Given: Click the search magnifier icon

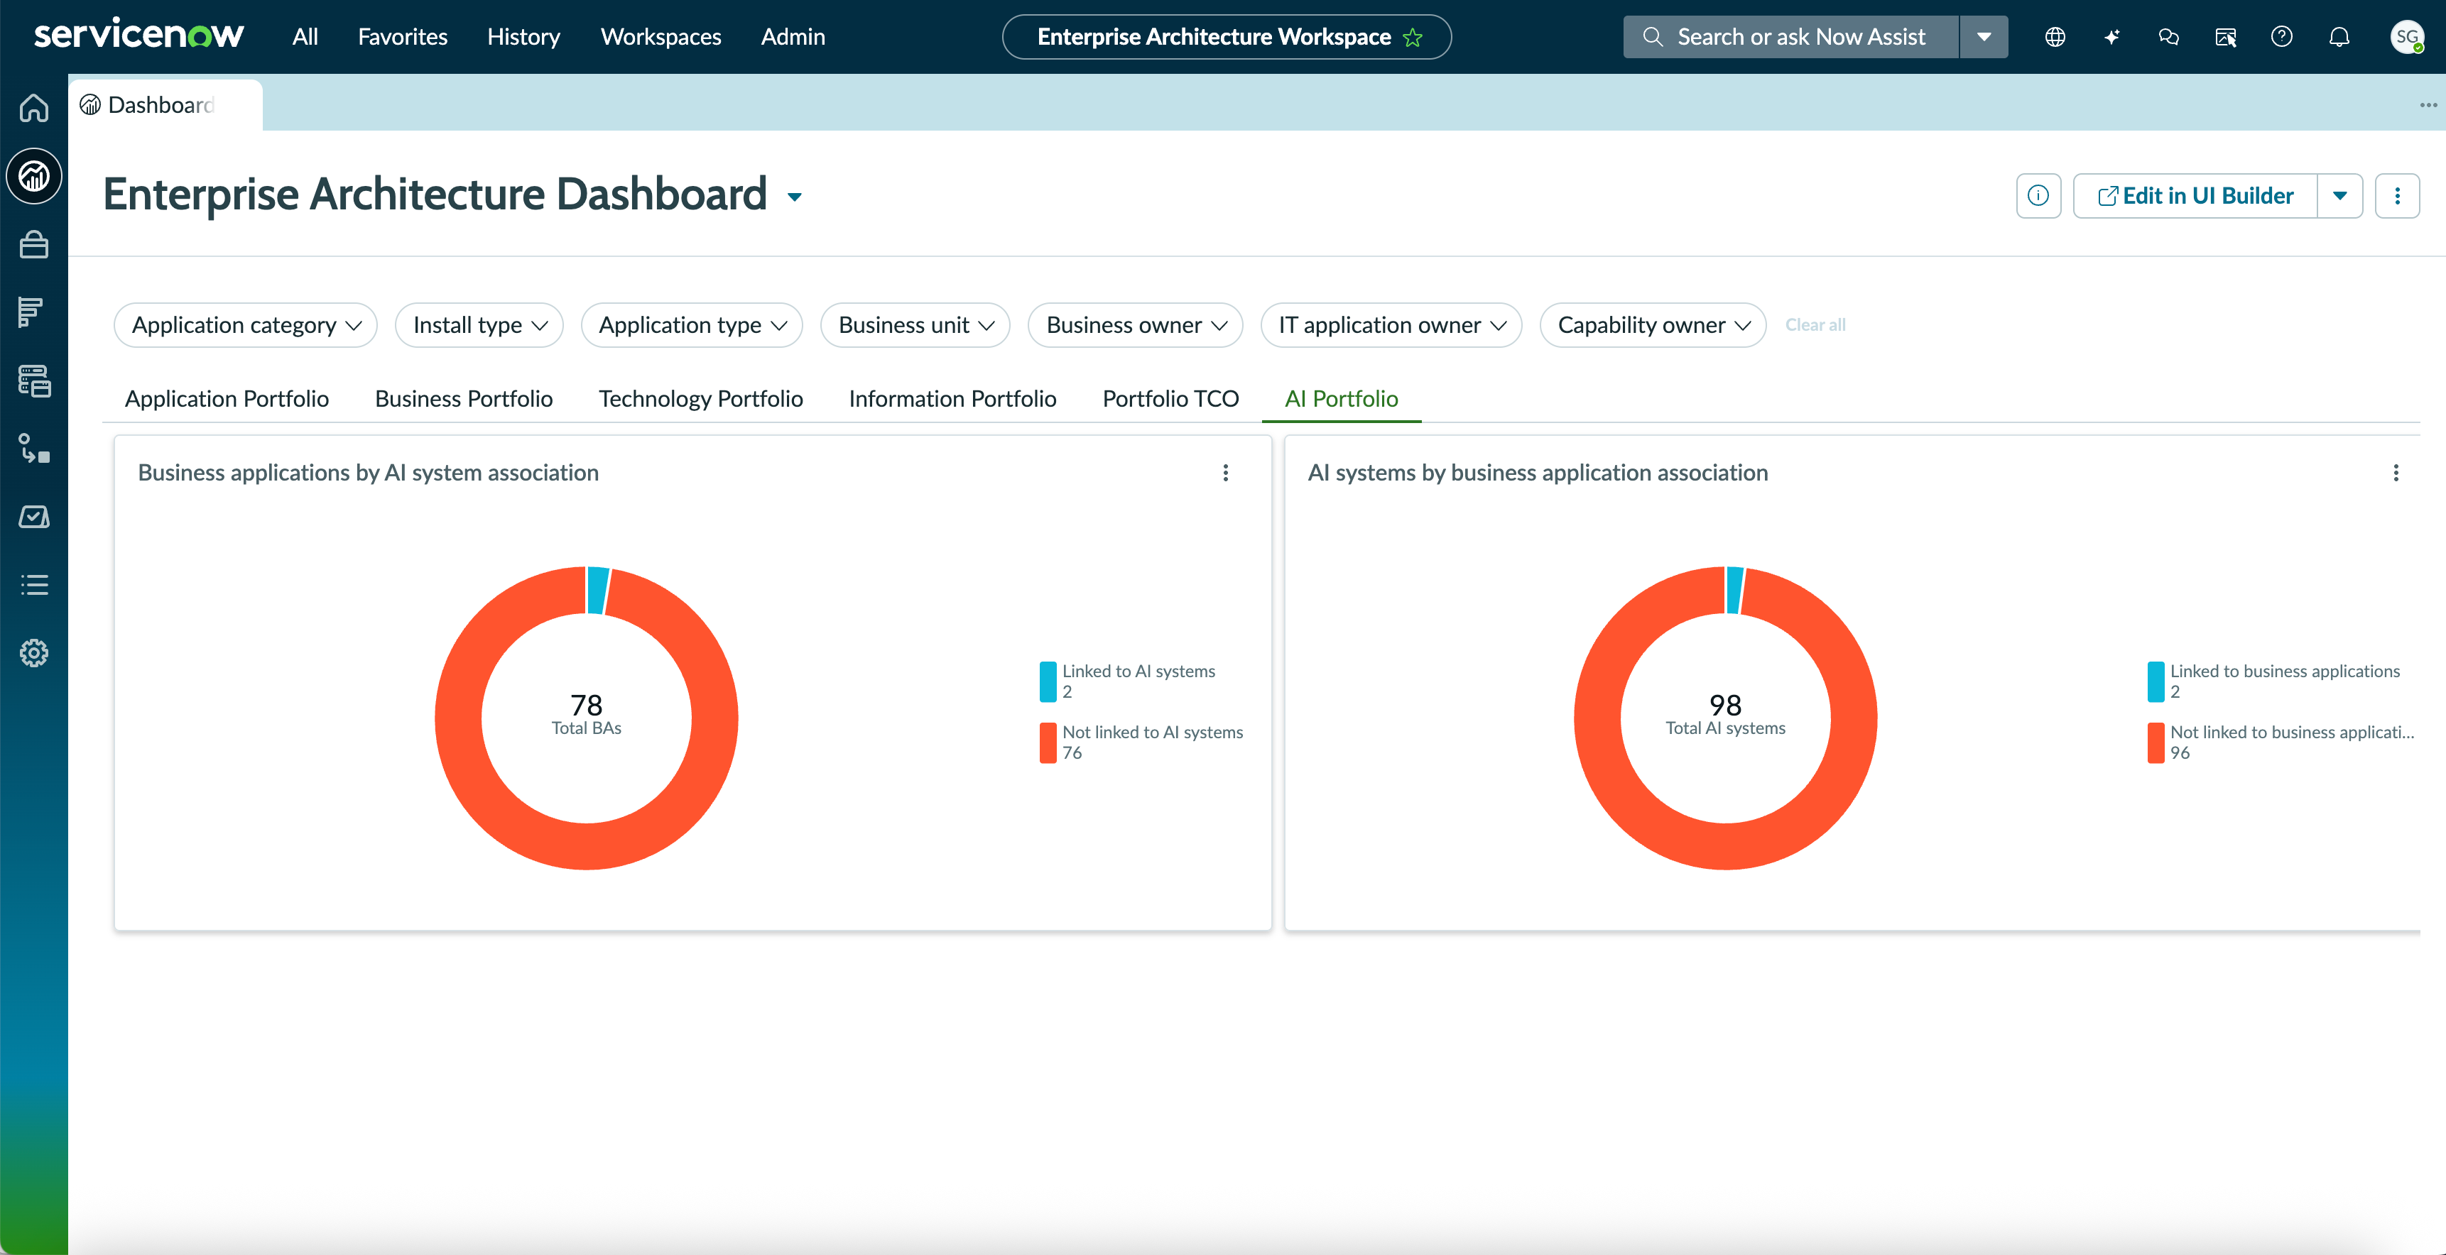Looking at the screenshot, I should (x=1653, y=37).
